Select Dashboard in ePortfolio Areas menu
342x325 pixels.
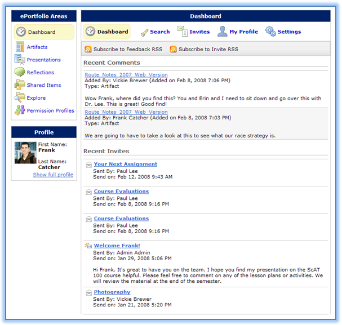[44, 32]
